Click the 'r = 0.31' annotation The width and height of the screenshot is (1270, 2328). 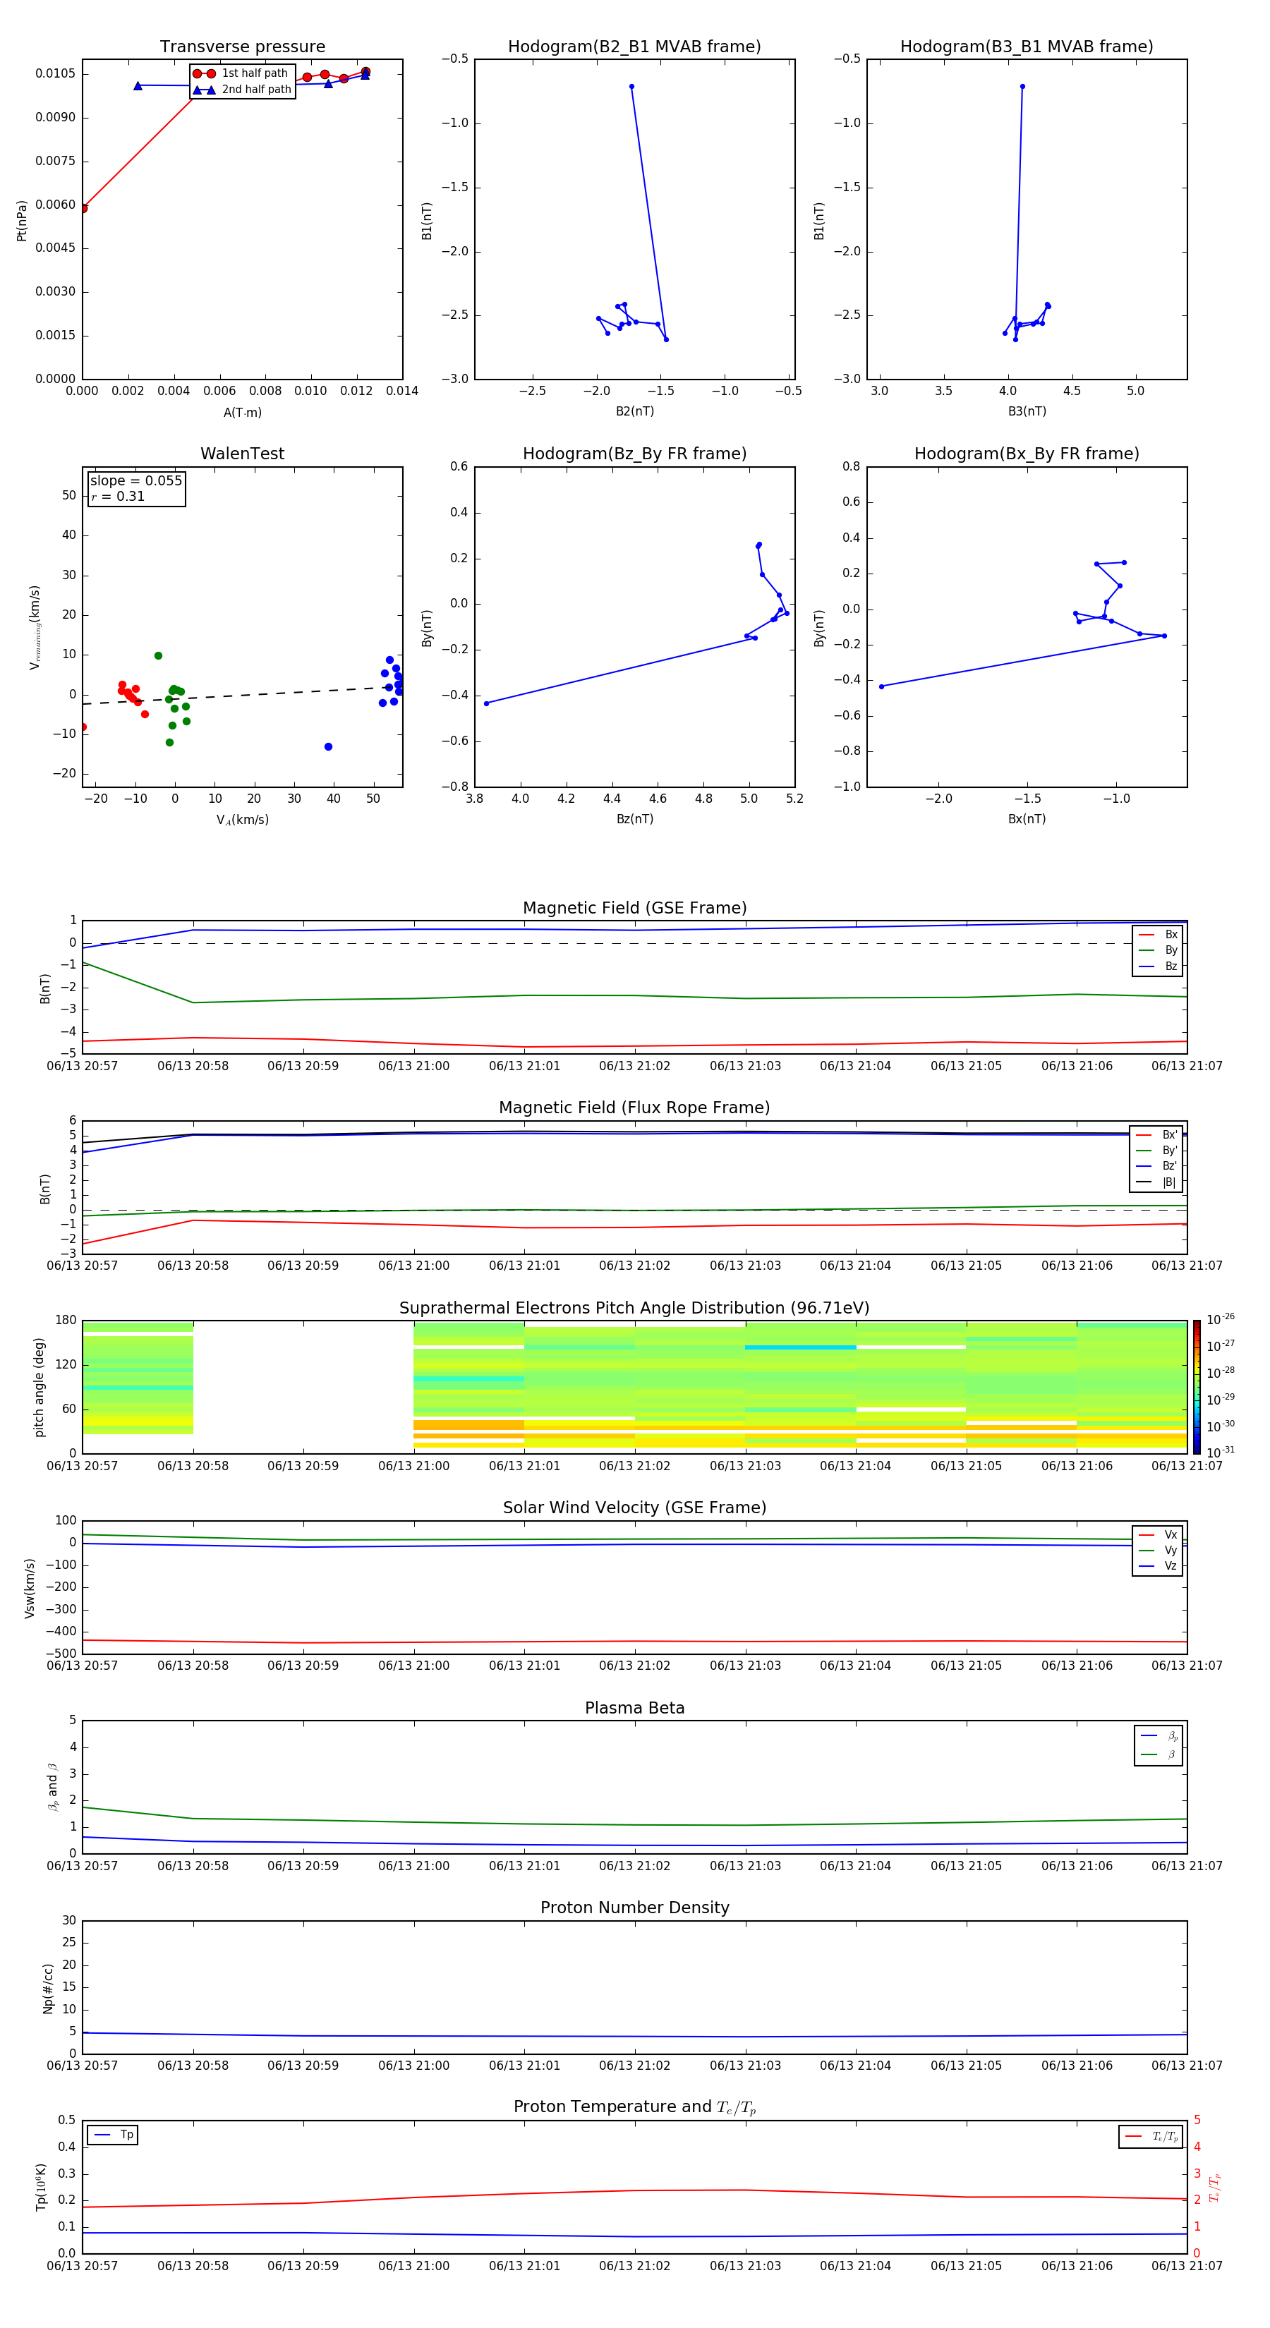click(x=118, y=496)
